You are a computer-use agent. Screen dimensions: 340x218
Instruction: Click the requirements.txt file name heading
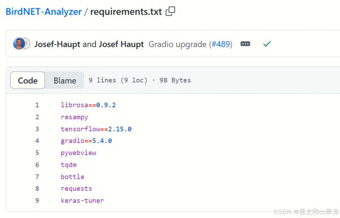pos(126,11)
